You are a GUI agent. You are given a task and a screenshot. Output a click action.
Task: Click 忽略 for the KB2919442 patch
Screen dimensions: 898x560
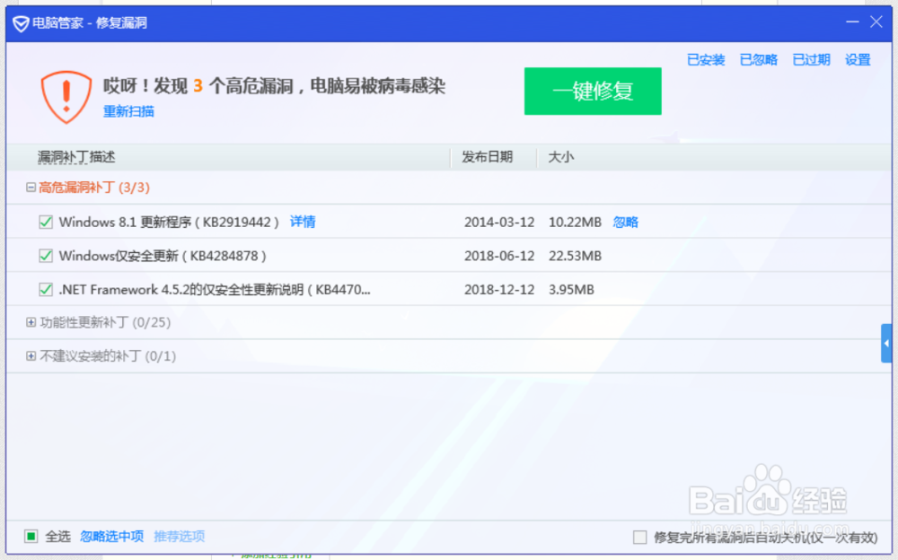click(625, 223)
